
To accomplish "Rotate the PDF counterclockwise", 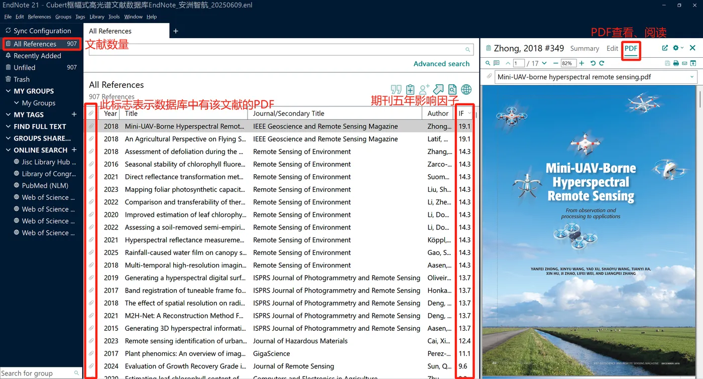I will pos(593,63).
